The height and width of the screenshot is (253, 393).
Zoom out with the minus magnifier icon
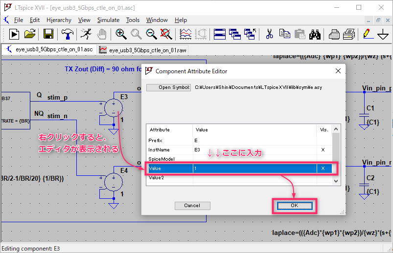click(151, 34)
